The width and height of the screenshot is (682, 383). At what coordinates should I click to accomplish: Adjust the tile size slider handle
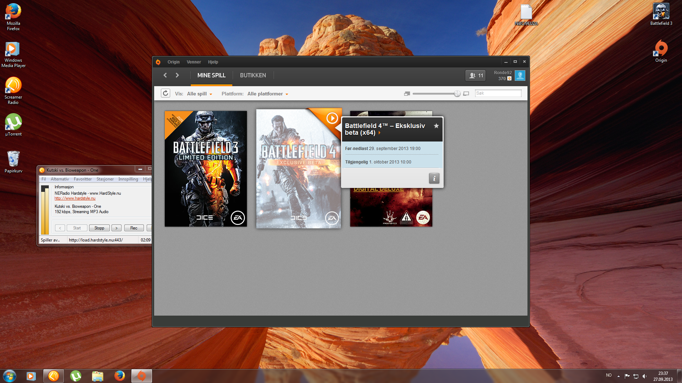pyautogui.click(x=457, y=94)
